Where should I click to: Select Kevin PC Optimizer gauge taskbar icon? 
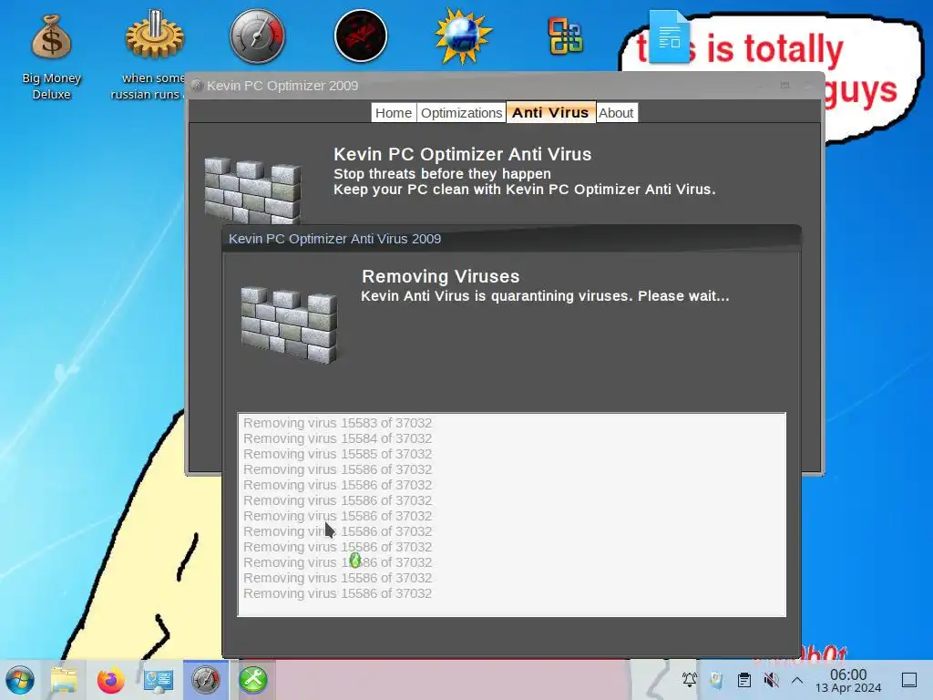(x=205, y=680)
